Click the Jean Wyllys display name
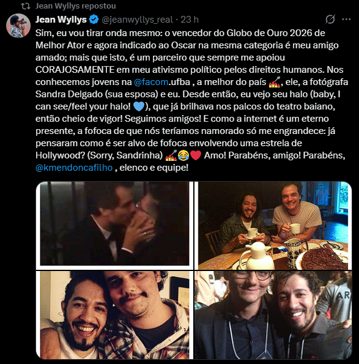 click(61, 20)
